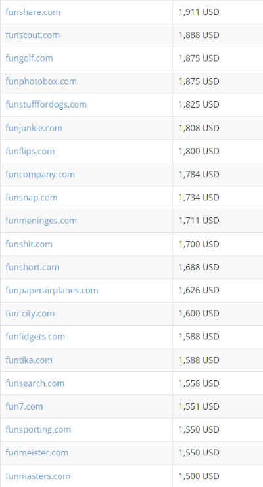The width and height of the screenshot is (263, 487).
Task: Select funpaperairplanes.com link
Action: pos(52,290)
